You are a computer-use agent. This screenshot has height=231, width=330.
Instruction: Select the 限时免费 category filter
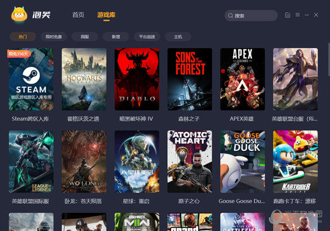coord(54,37)
